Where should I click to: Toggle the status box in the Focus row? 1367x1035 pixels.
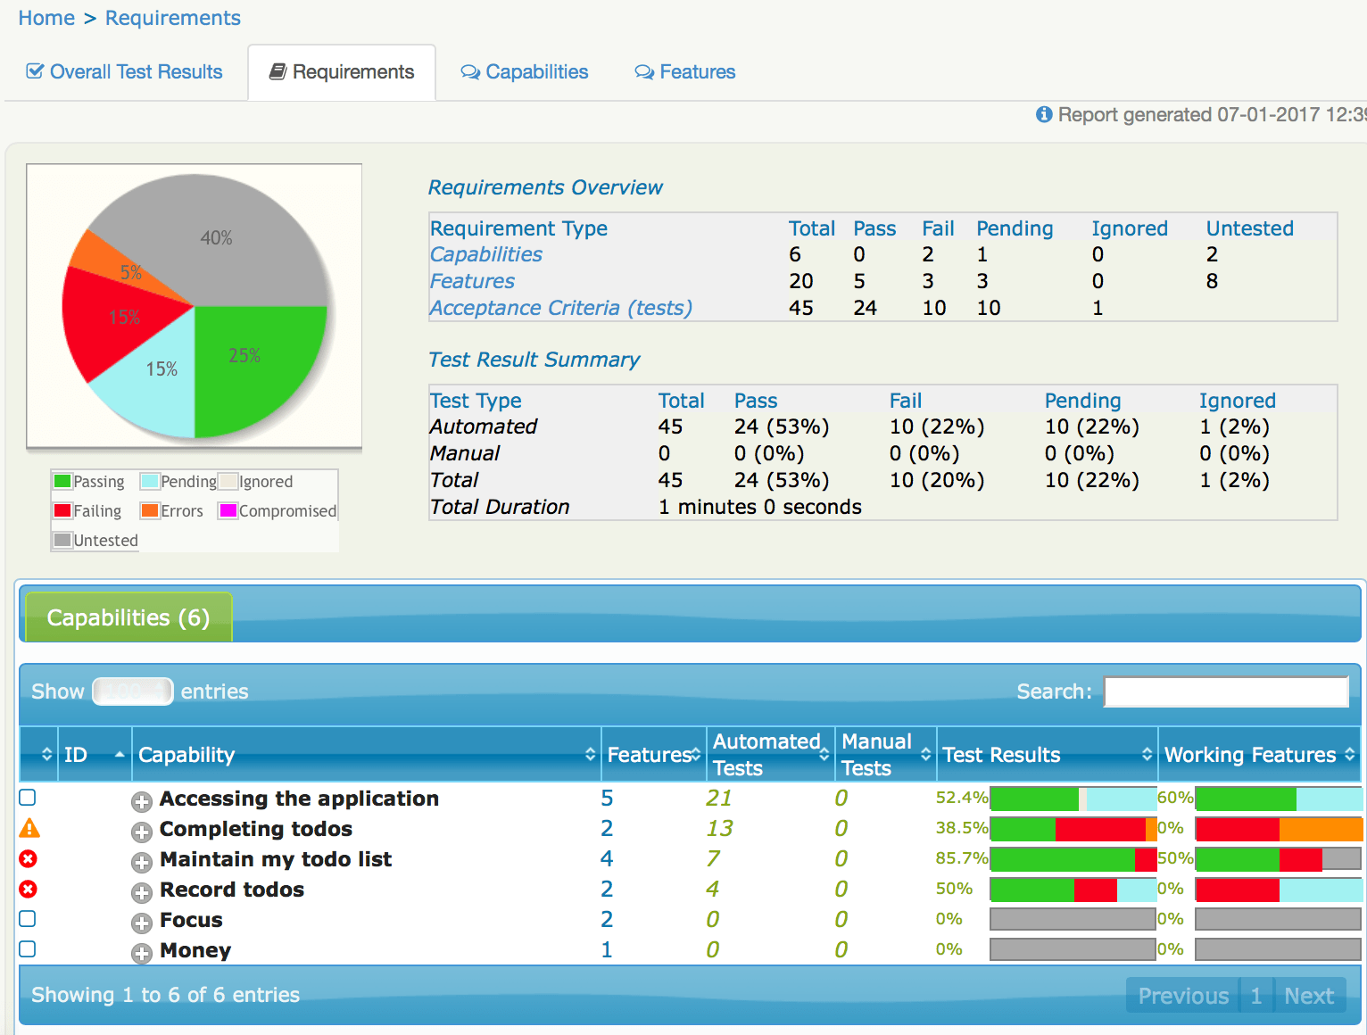(x=28, y=919)
